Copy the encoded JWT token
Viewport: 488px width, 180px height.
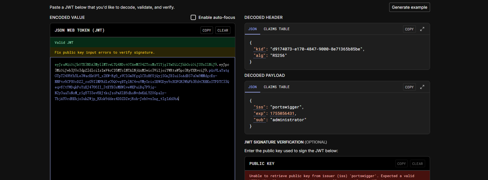click(x=207, y=30)
